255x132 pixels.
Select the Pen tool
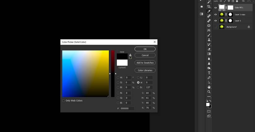point(209,78)
